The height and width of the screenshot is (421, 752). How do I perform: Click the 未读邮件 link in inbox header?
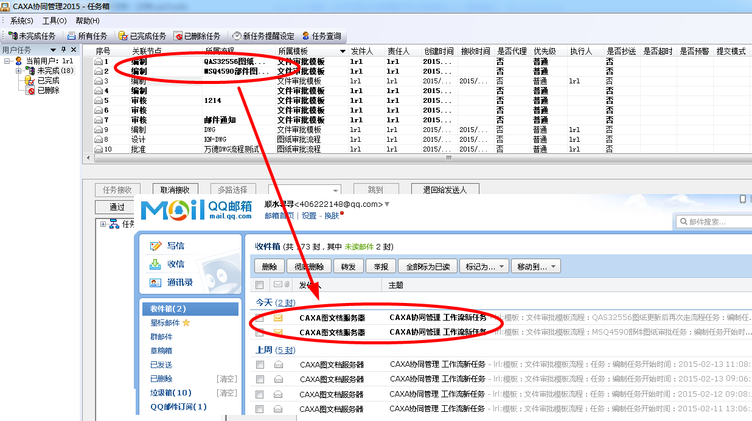click(x=360, y=247)
